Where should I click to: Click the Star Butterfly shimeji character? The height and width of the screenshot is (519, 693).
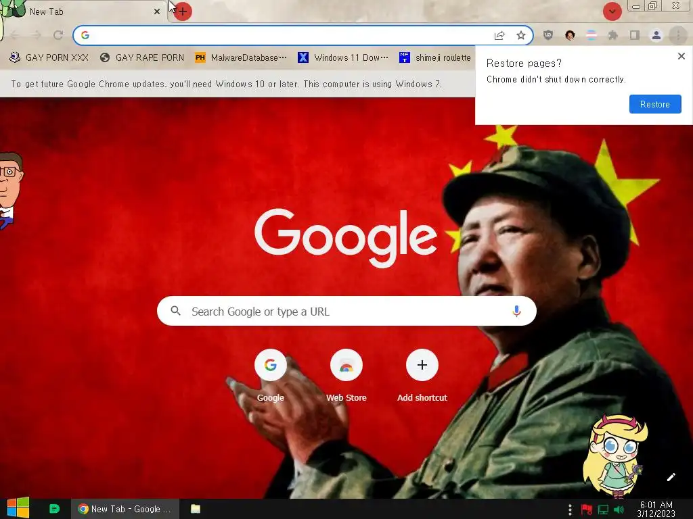click(614, 456)
